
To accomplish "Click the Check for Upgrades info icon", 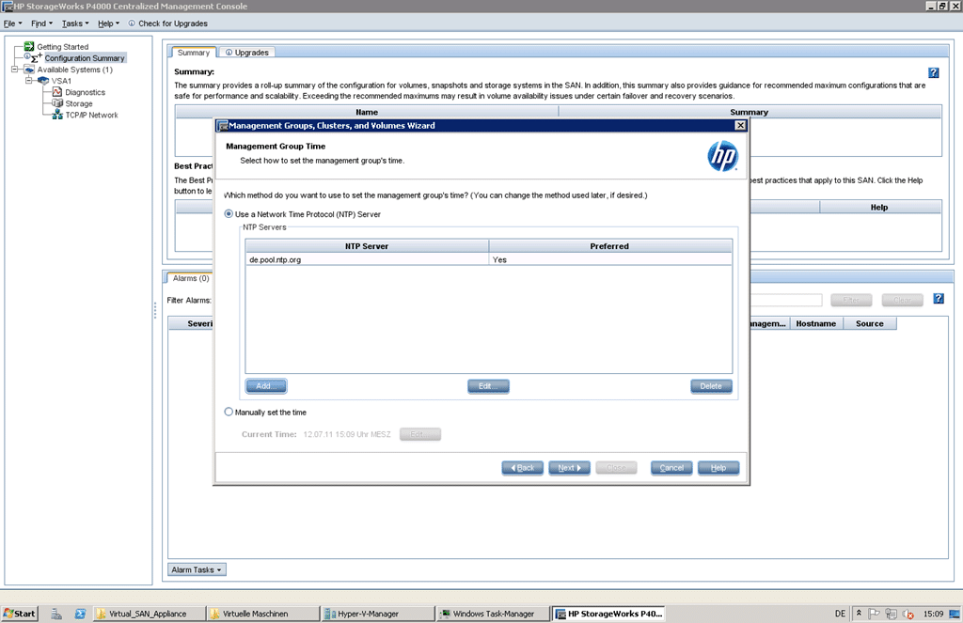I will 132,23.
